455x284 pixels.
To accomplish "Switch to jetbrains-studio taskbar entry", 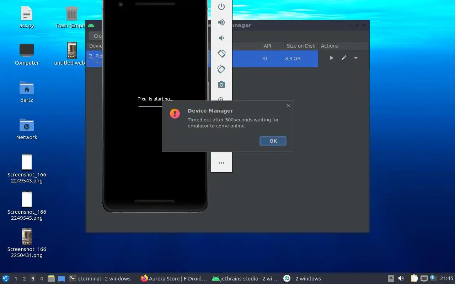I will (244, 279).
